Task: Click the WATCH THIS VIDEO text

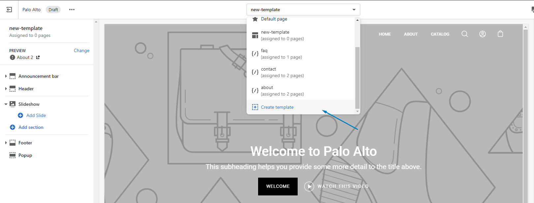Action: (x=343, y=186)
